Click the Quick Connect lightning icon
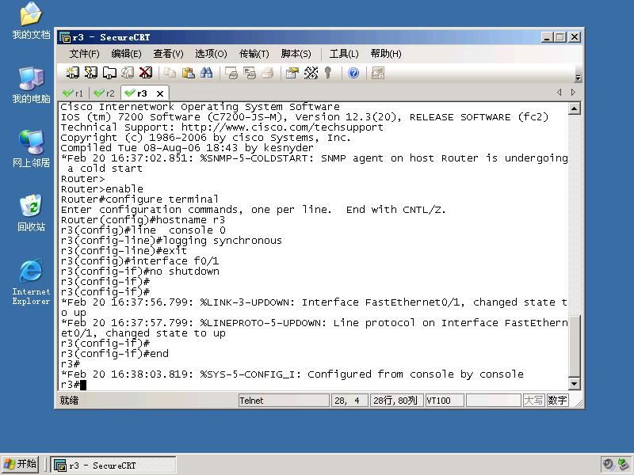This screenshot has height=475, width=634. (x=90, y=73)
